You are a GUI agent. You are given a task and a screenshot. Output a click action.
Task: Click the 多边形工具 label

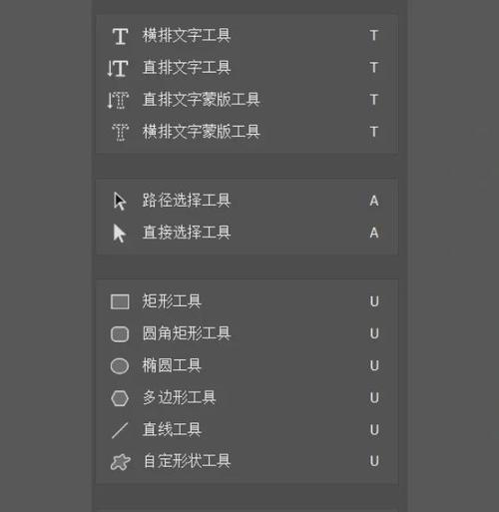click(x=180, y=397)
